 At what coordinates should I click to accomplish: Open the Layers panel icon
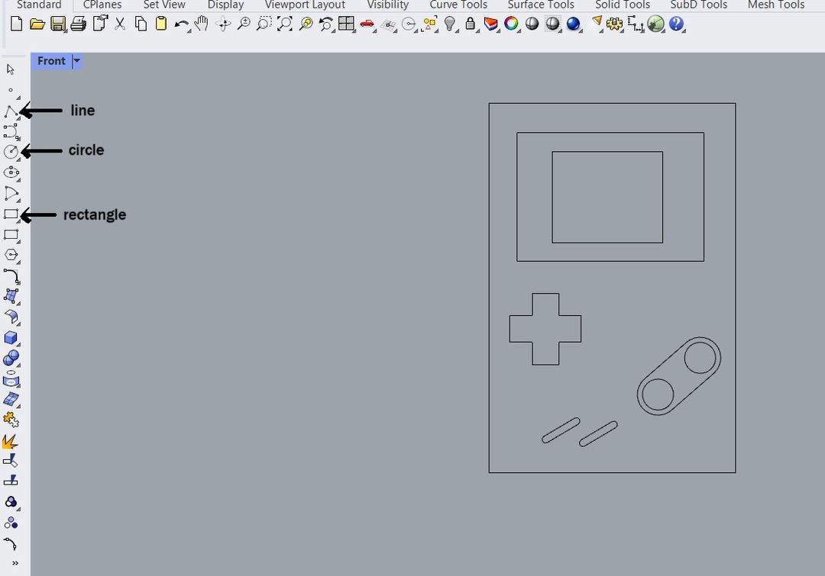tap(490, 24)
